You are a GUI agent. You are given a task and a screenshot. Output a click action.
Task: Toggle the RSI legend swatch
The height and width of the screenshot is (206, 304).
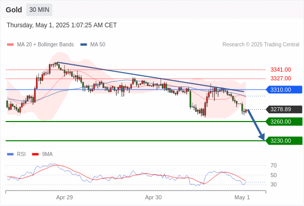10,154
